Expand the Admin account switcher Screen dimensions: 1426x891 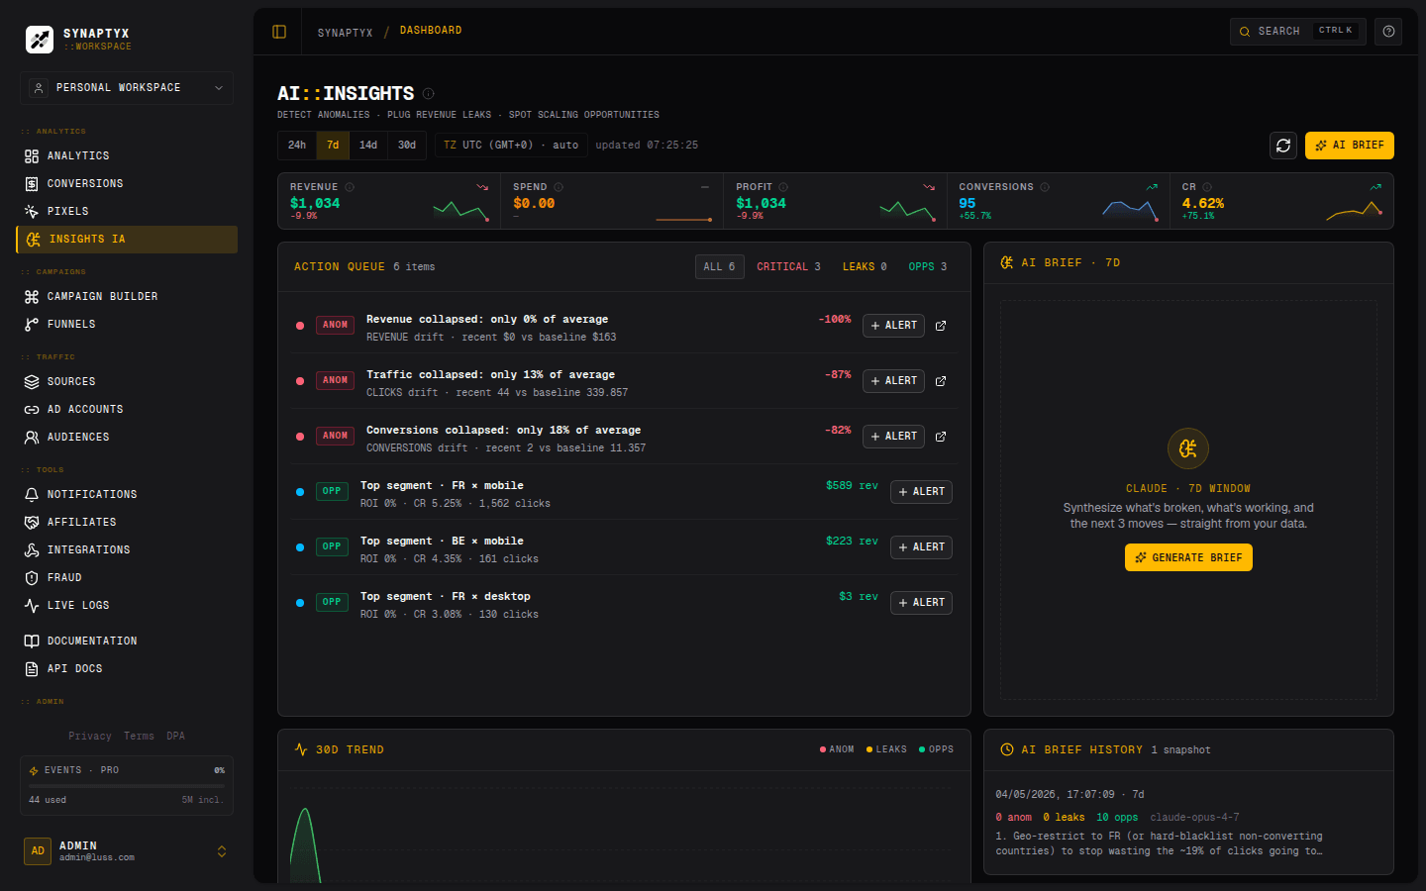click(127, 851)
